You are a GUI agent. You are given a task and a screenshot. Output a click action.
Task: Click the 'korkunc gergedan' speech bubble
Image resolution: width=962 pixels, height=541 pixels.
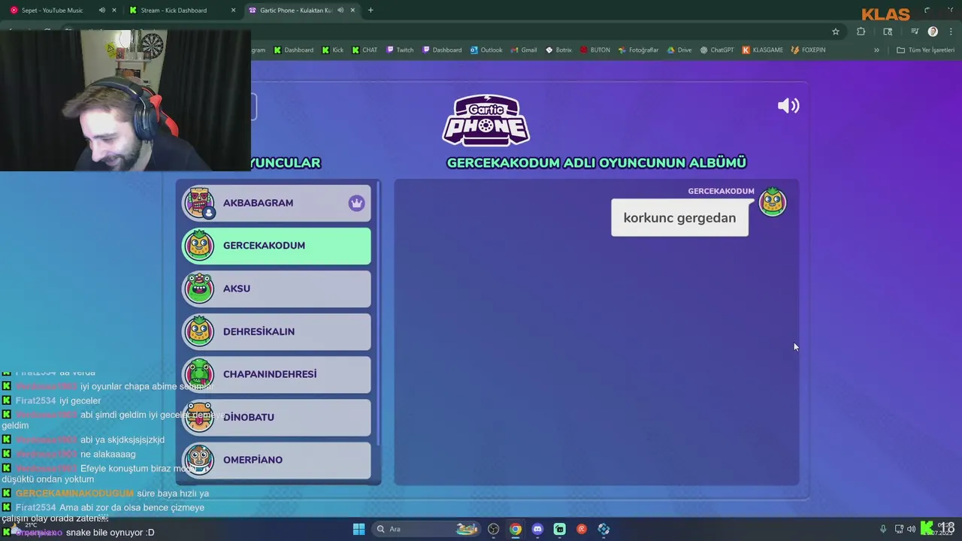pyautogui.click(x=679, y=218)
